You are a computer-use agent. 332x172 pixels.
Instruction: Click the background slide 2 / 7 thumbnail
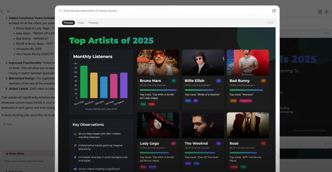pos(306,154)
